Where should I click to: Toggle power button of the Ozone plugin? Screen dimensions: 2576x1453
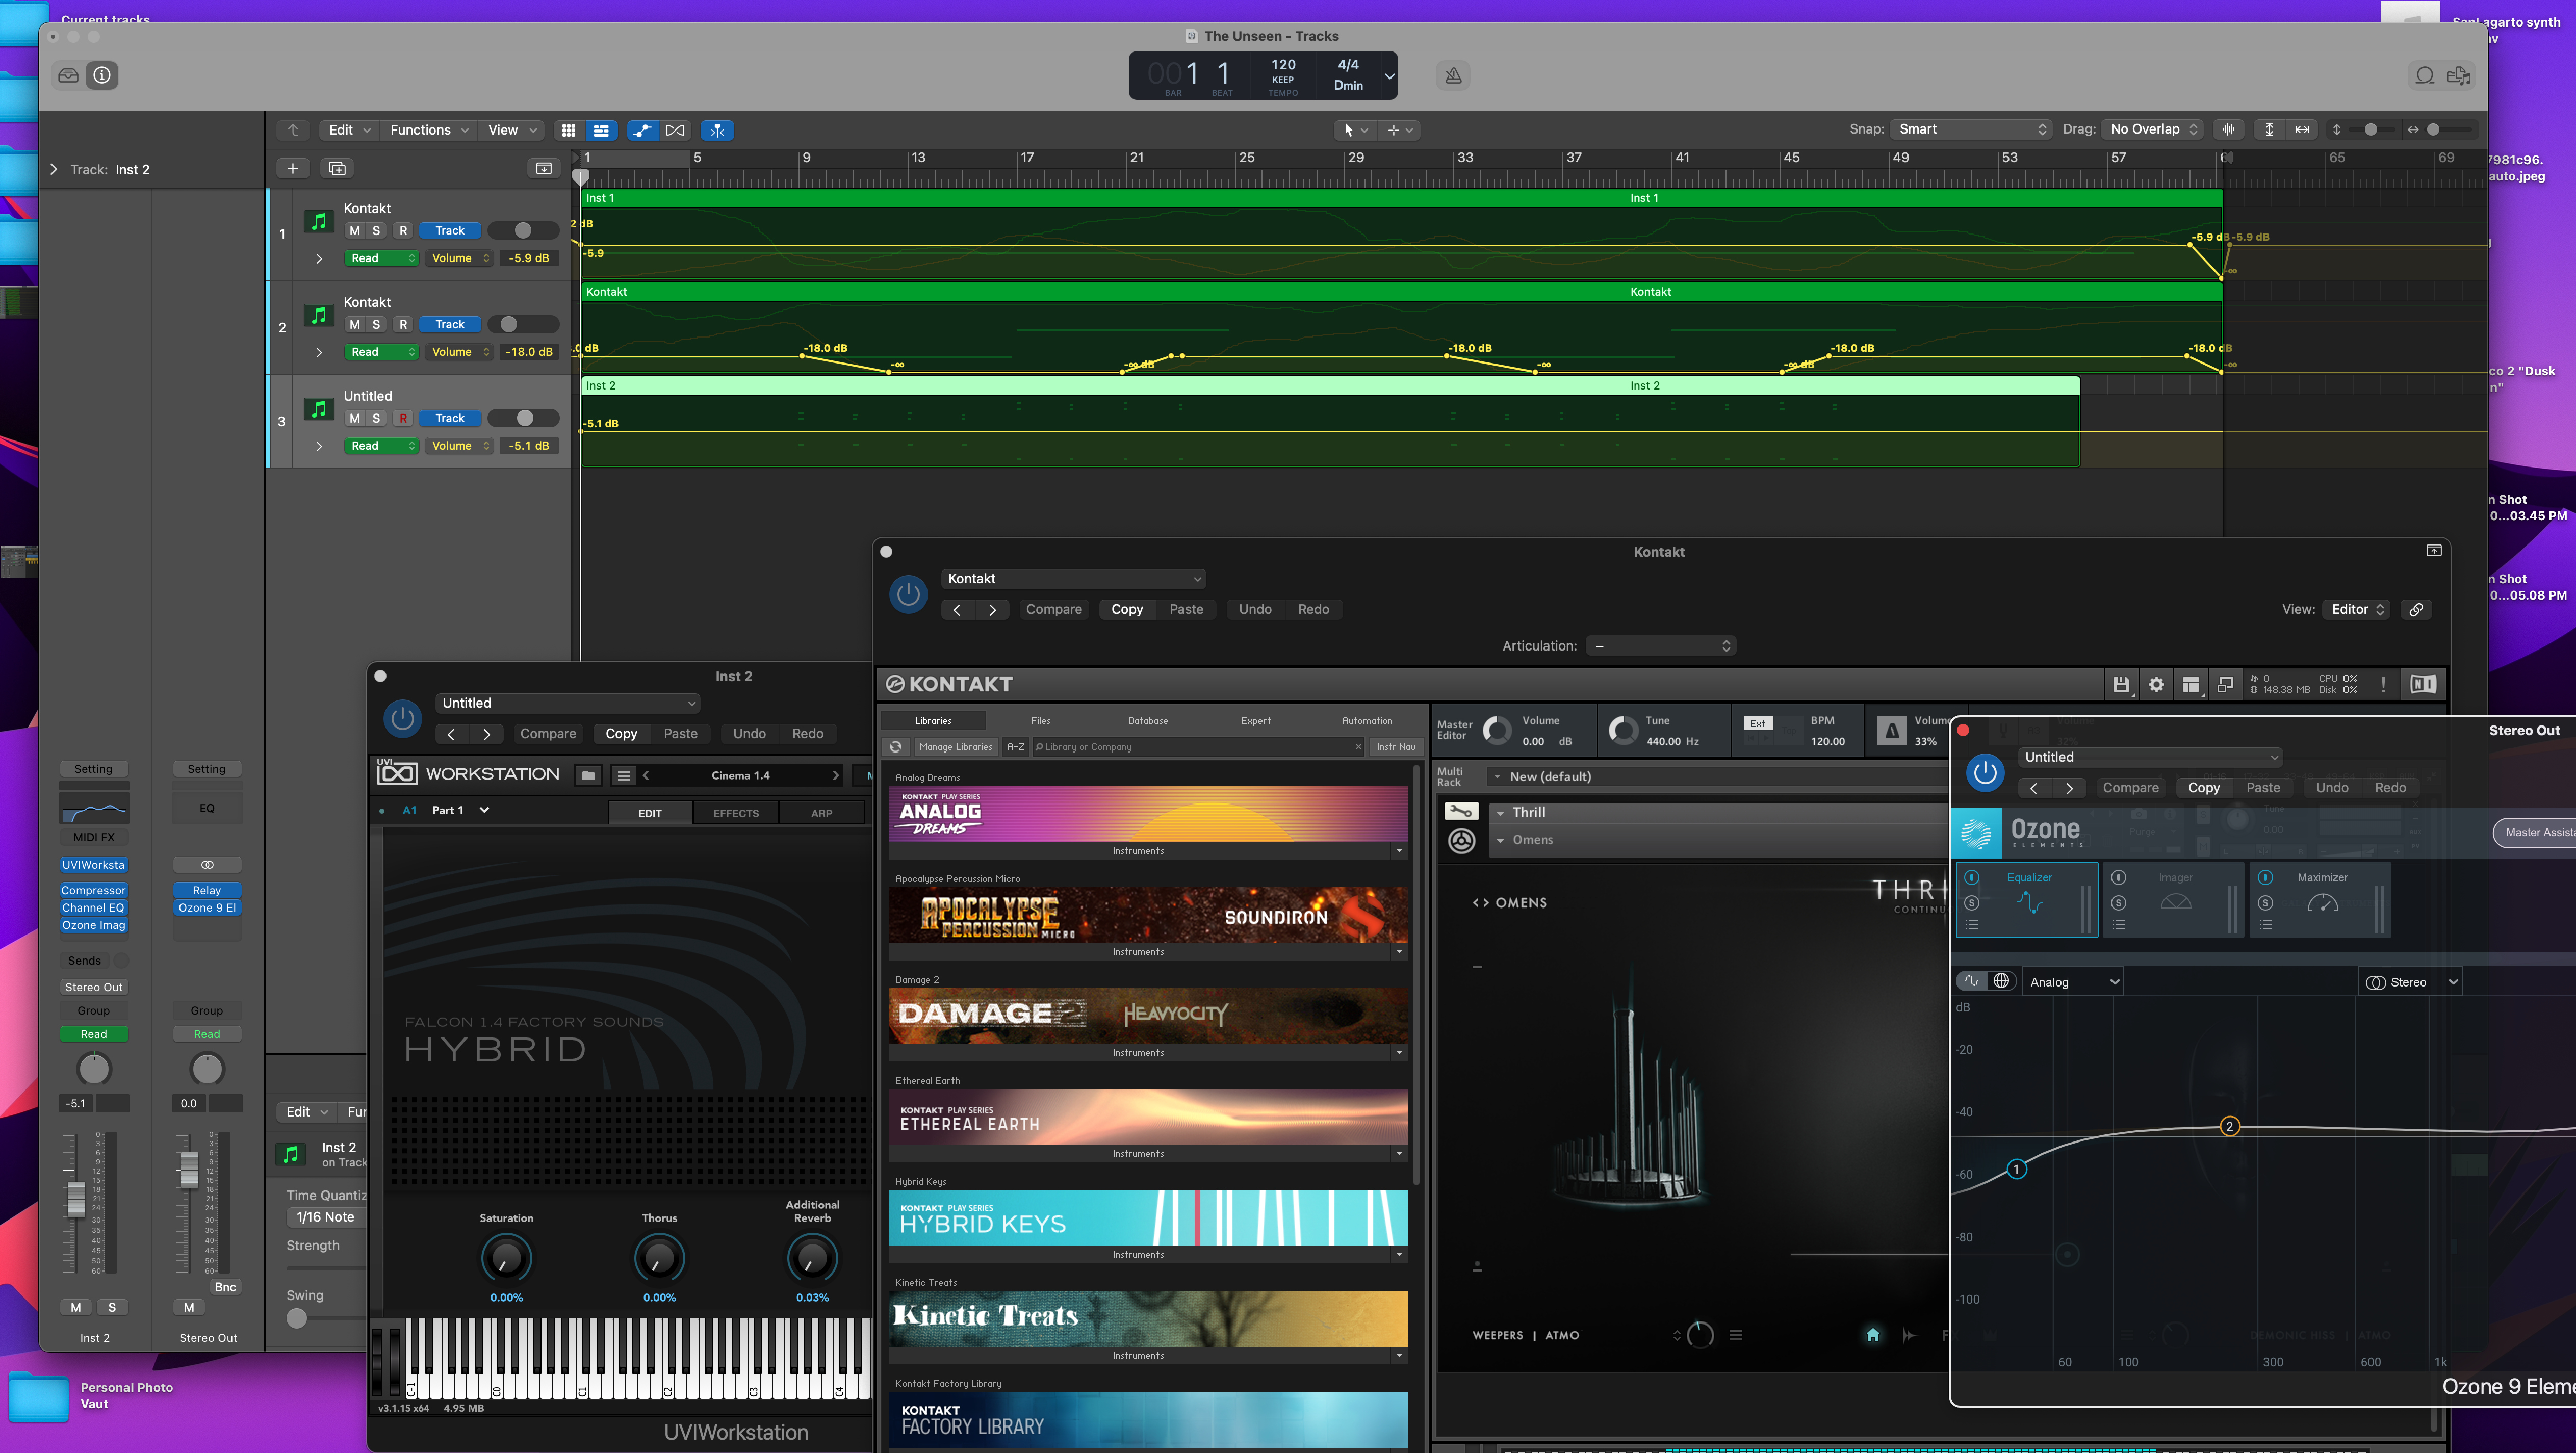1985,772
